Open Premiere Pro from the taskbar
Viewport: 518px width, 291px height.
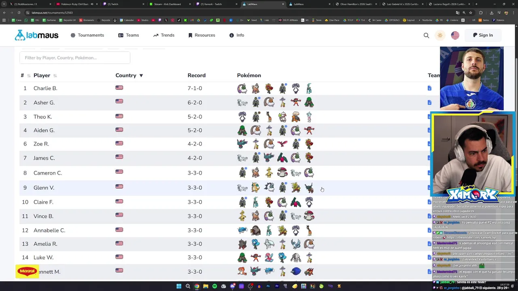[277, 286]
